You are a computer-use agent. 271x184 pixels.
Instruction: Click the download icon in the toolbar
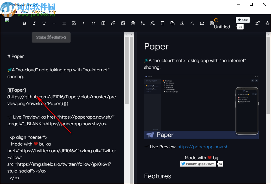point(182,23)
